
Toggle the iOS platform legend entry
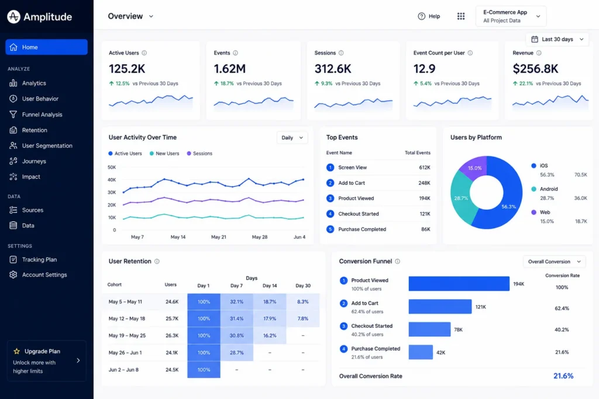pos(539,165)
